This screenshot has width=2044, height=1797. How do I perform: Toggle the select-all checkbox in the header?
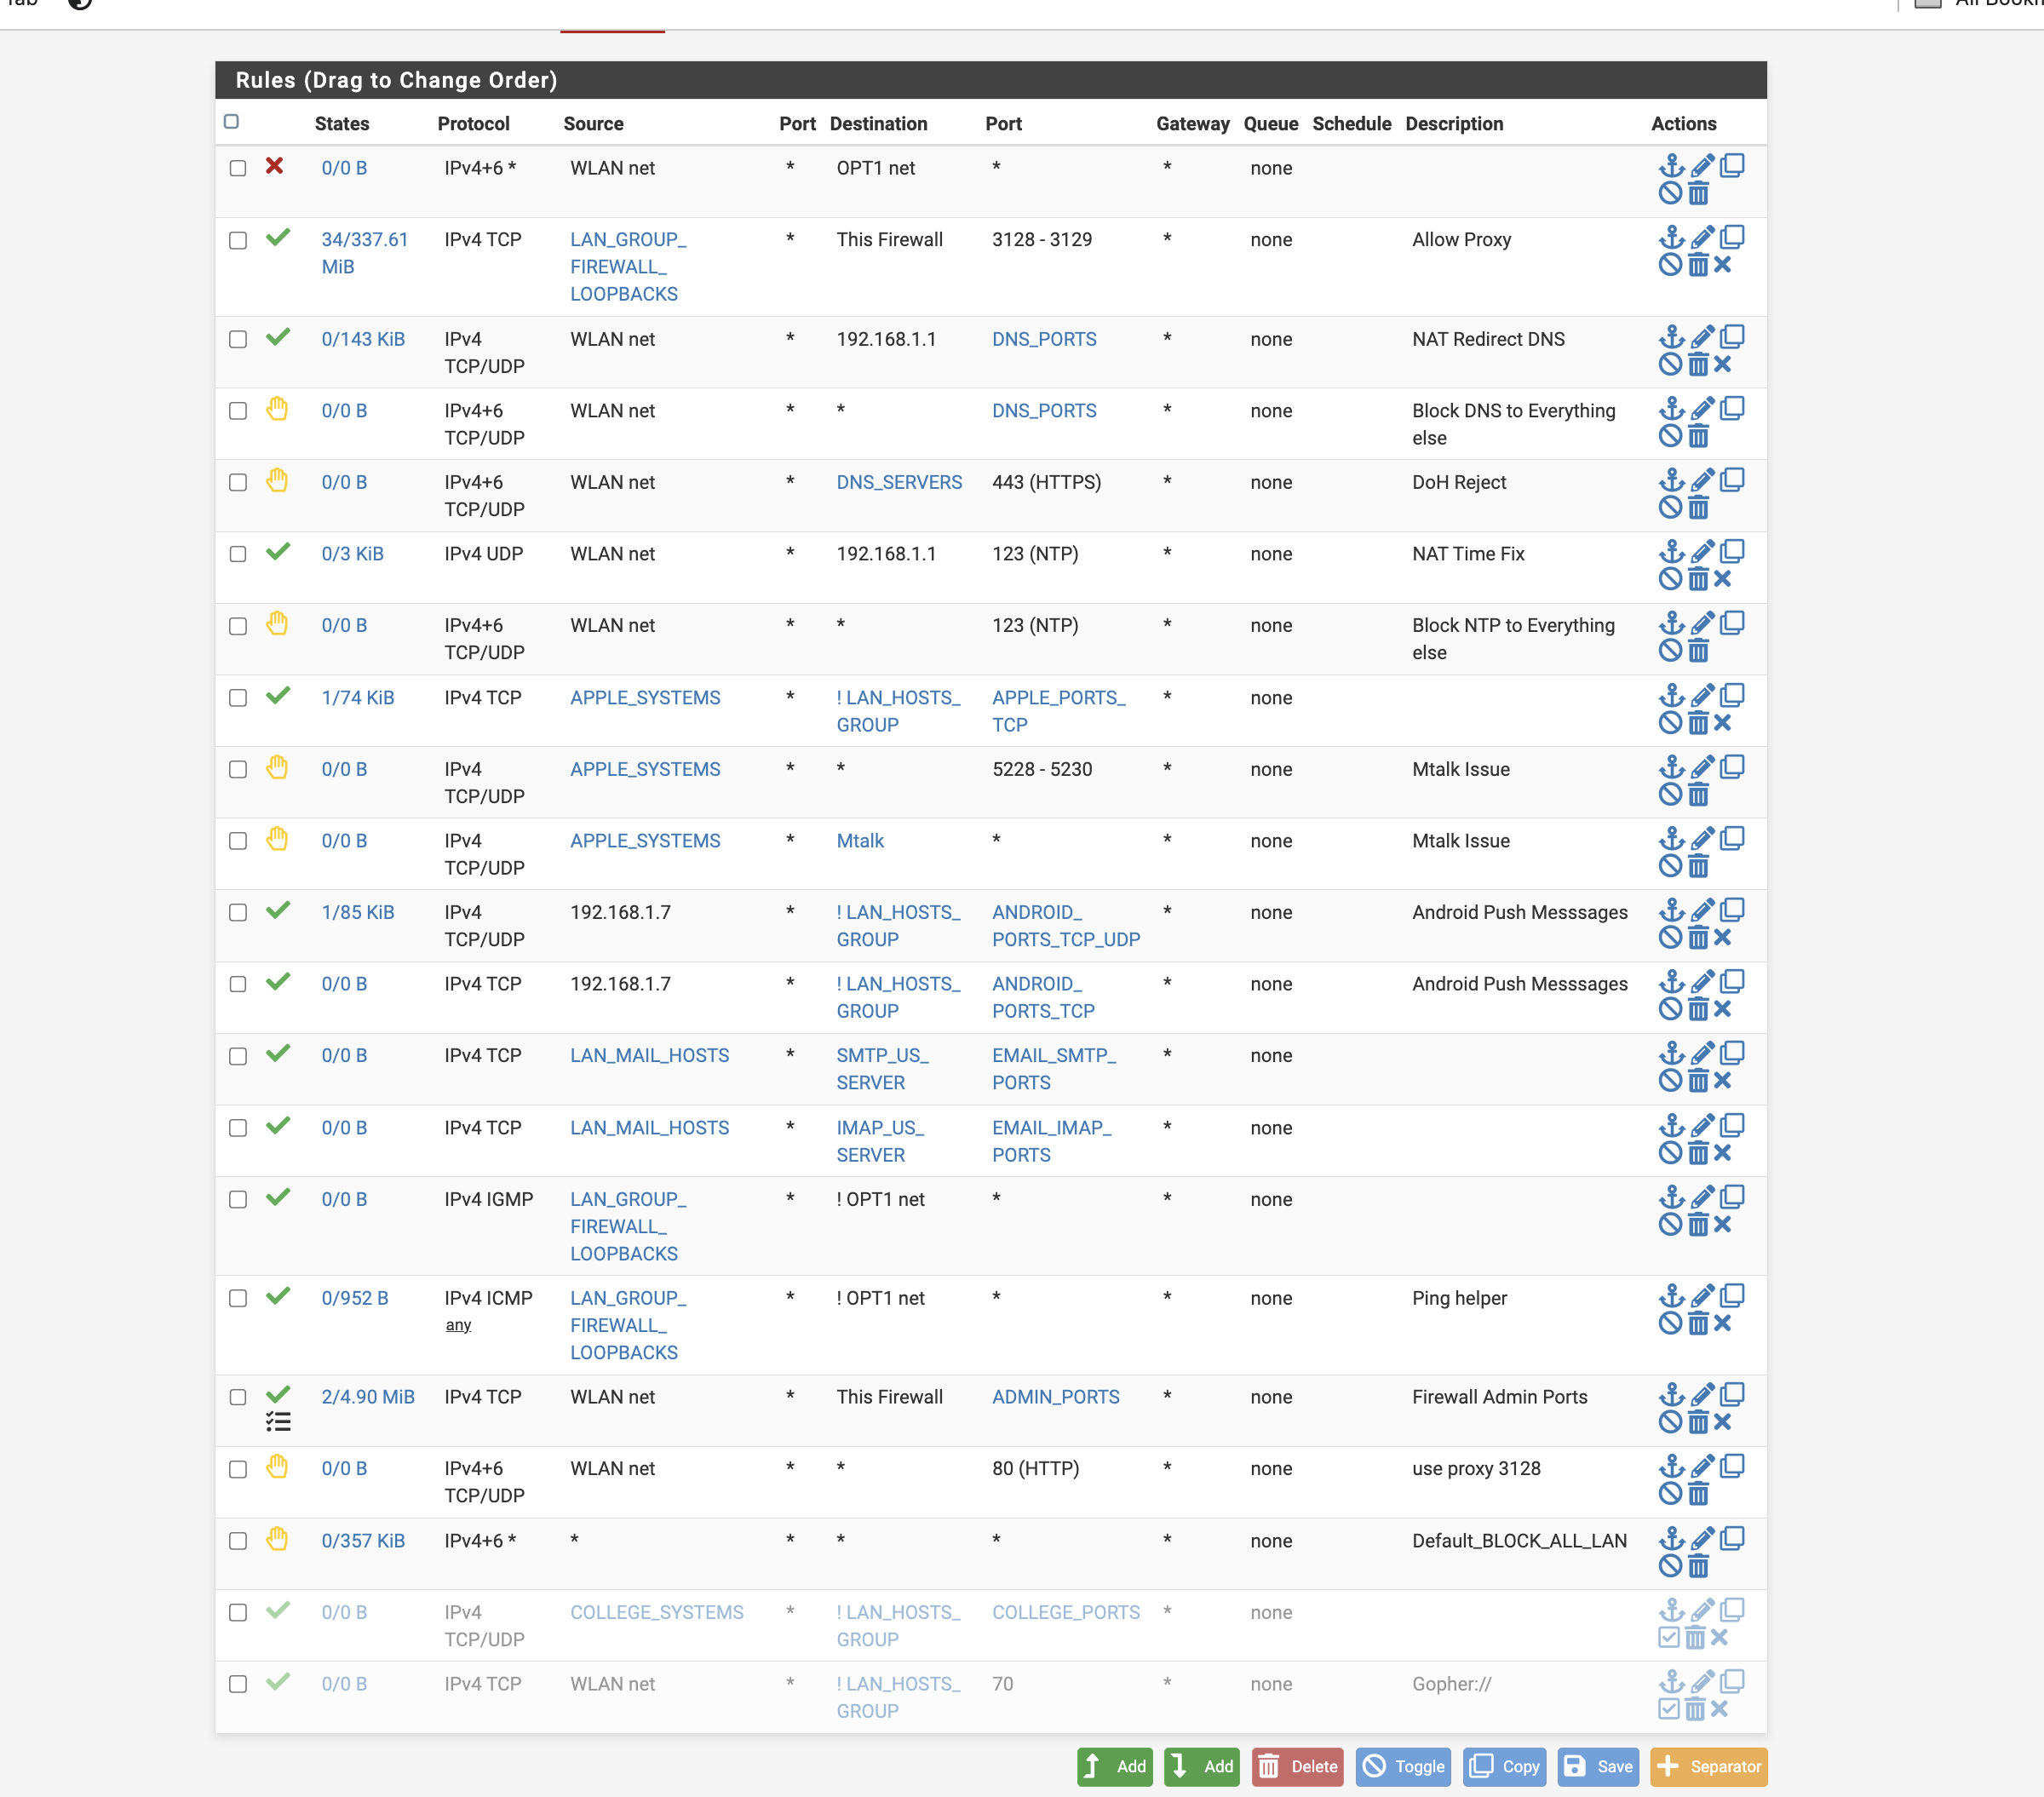coord(231,121)
